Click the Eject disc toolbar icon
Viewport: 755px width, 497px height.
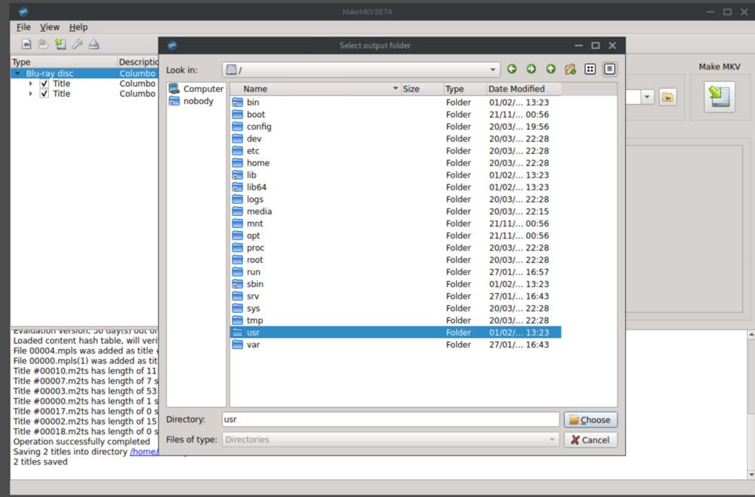(x=94, y=45)
